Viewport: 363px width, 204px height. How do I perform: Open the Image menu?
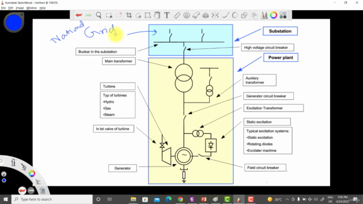click(20, 8)
